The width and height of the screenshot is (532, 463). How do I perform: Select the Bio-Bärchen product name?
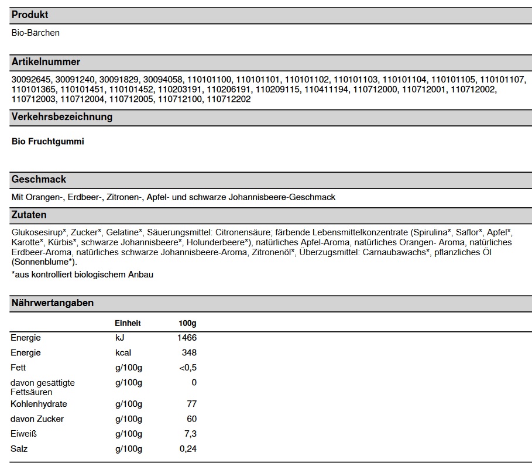click(36, 33)
